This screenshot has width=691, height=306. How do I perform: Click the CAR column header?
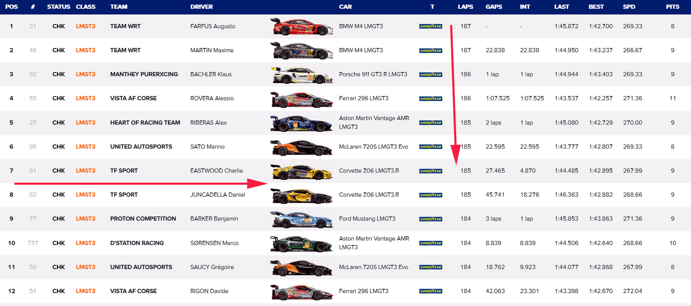(x=345, y=7)
